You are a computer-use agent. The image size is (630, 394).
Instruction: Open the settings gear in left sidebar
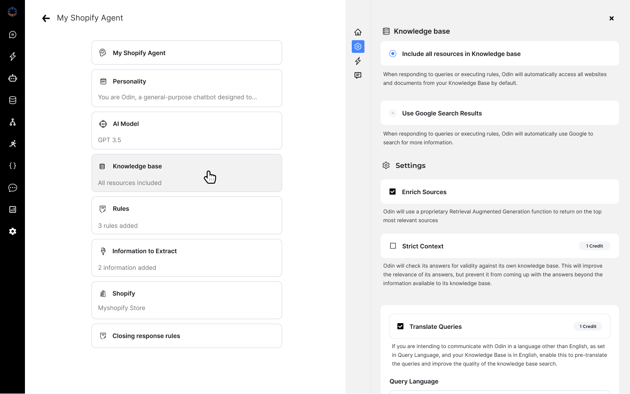click(13, 231)
